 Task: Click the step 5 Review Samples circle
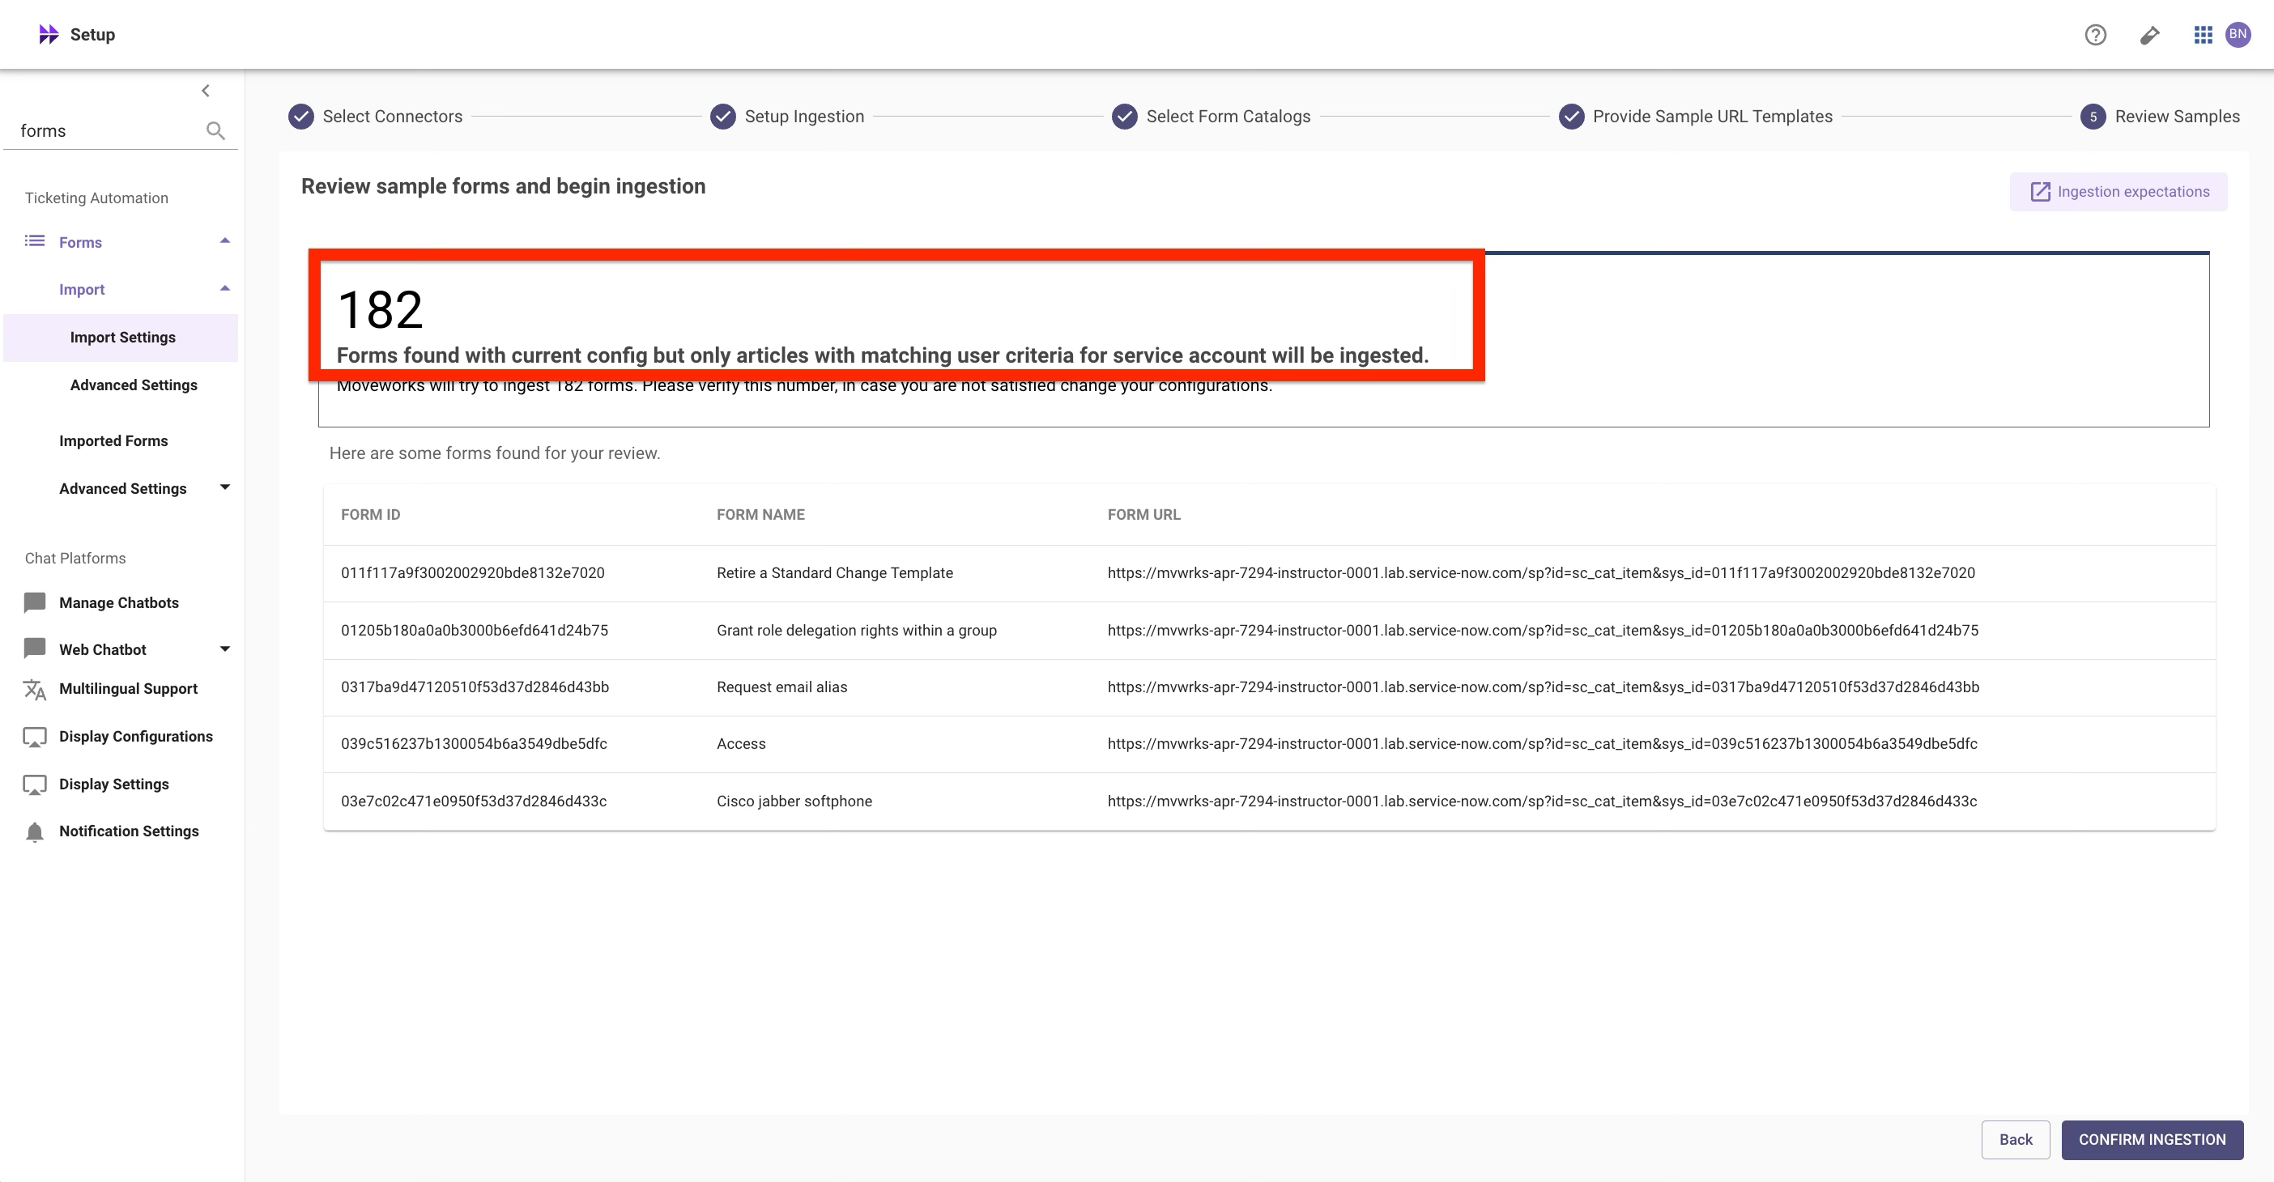(x=2093, y=117)
